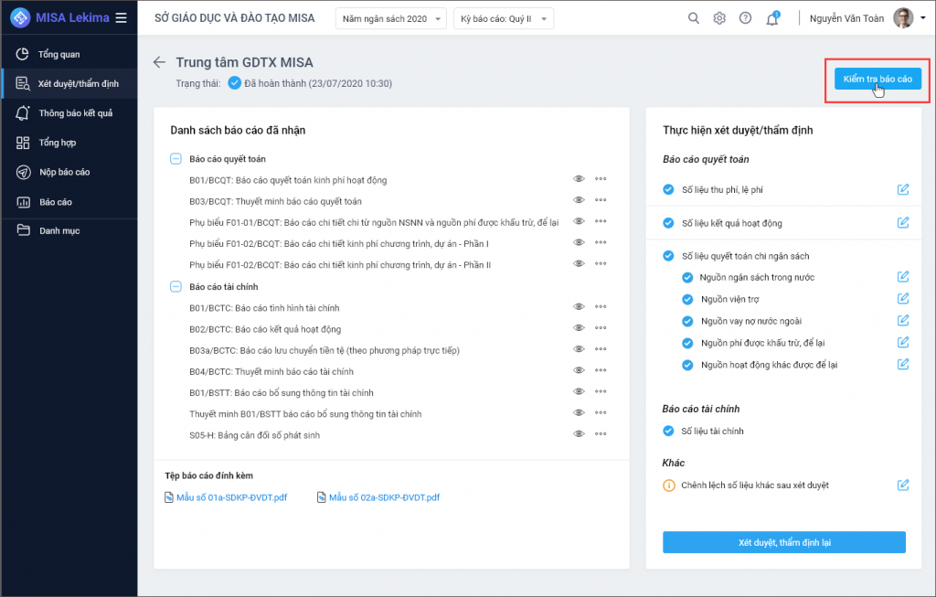The width and height of the screenshot is (936, 597).
Task: Click the help question mark icon
Action: click(745, 18)
